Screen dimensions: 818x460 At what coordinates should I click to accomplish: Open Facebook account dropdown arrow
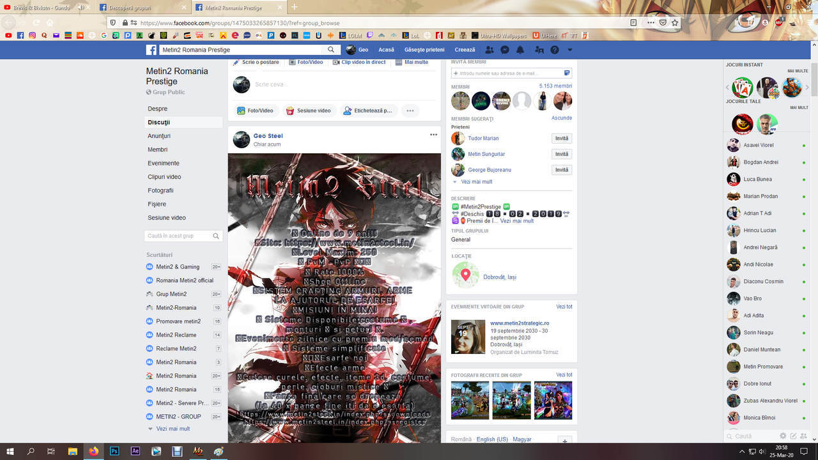570,50
